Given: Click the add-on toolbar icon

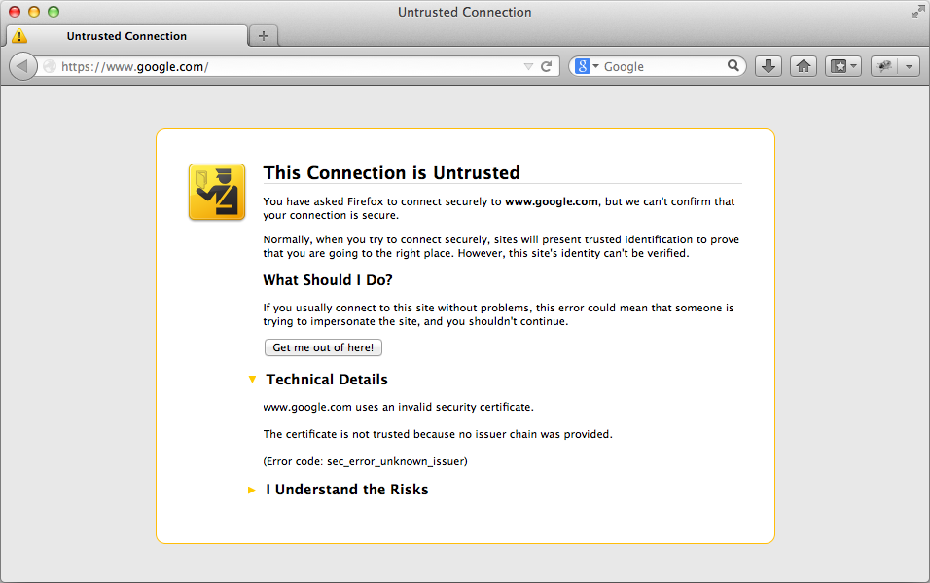Looking at the screenshot, I should 884,66.
